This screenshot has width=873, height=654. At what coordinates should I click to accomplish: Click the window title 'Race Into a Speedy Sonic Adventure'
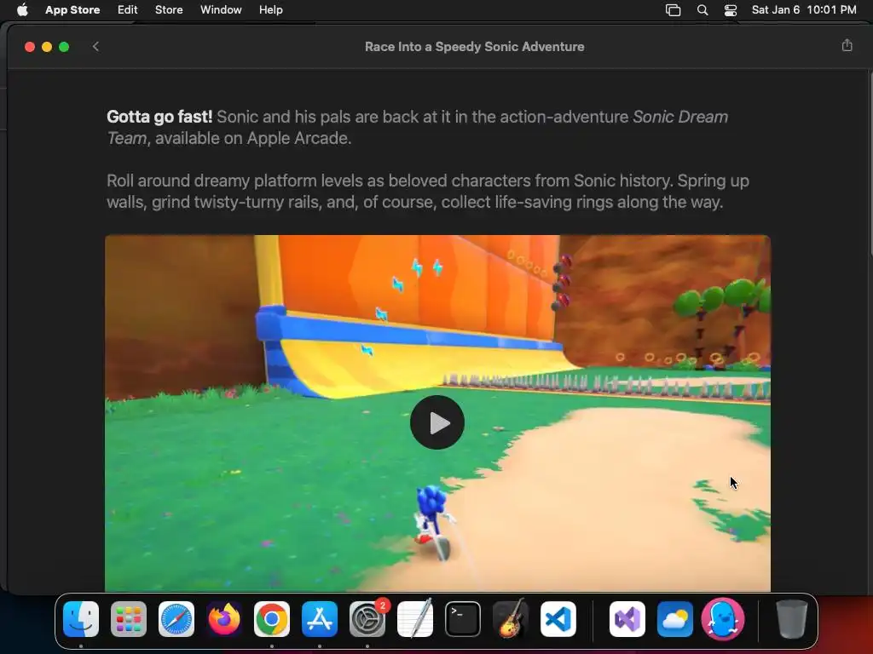(x=474, y=47)
